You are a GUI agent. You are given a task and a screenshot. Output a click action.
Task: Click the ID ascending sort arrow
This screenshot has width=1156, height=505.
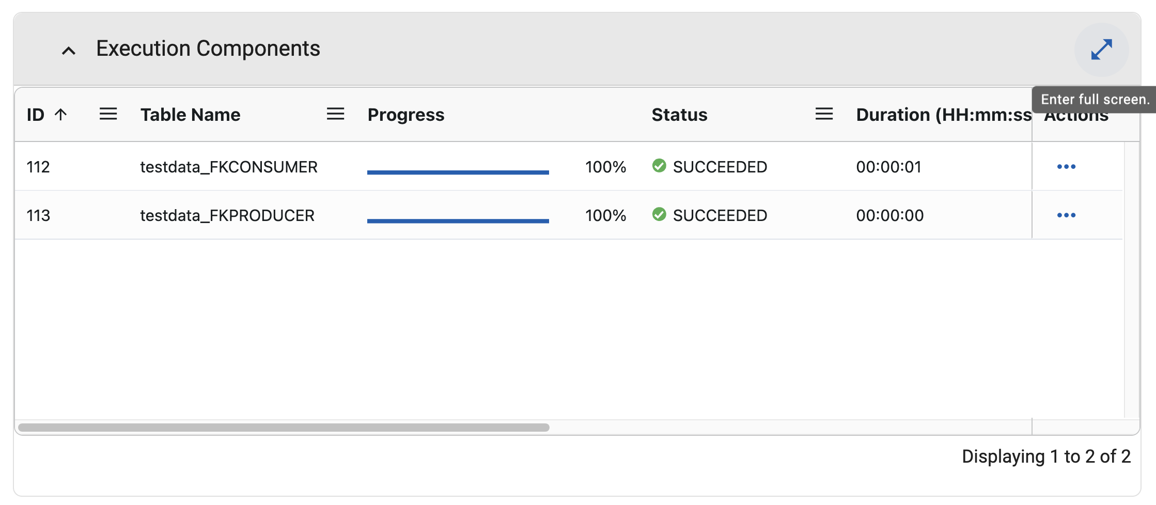61,114
